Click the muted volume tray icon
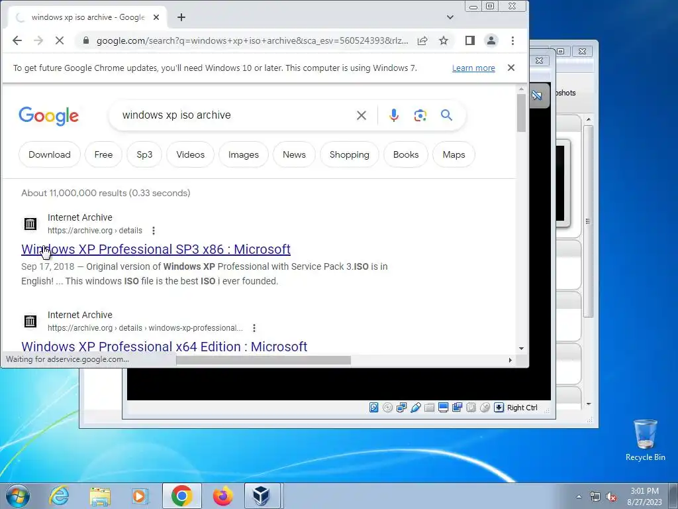The height and width of the screenshot is (509, 678). pos(611,497)
